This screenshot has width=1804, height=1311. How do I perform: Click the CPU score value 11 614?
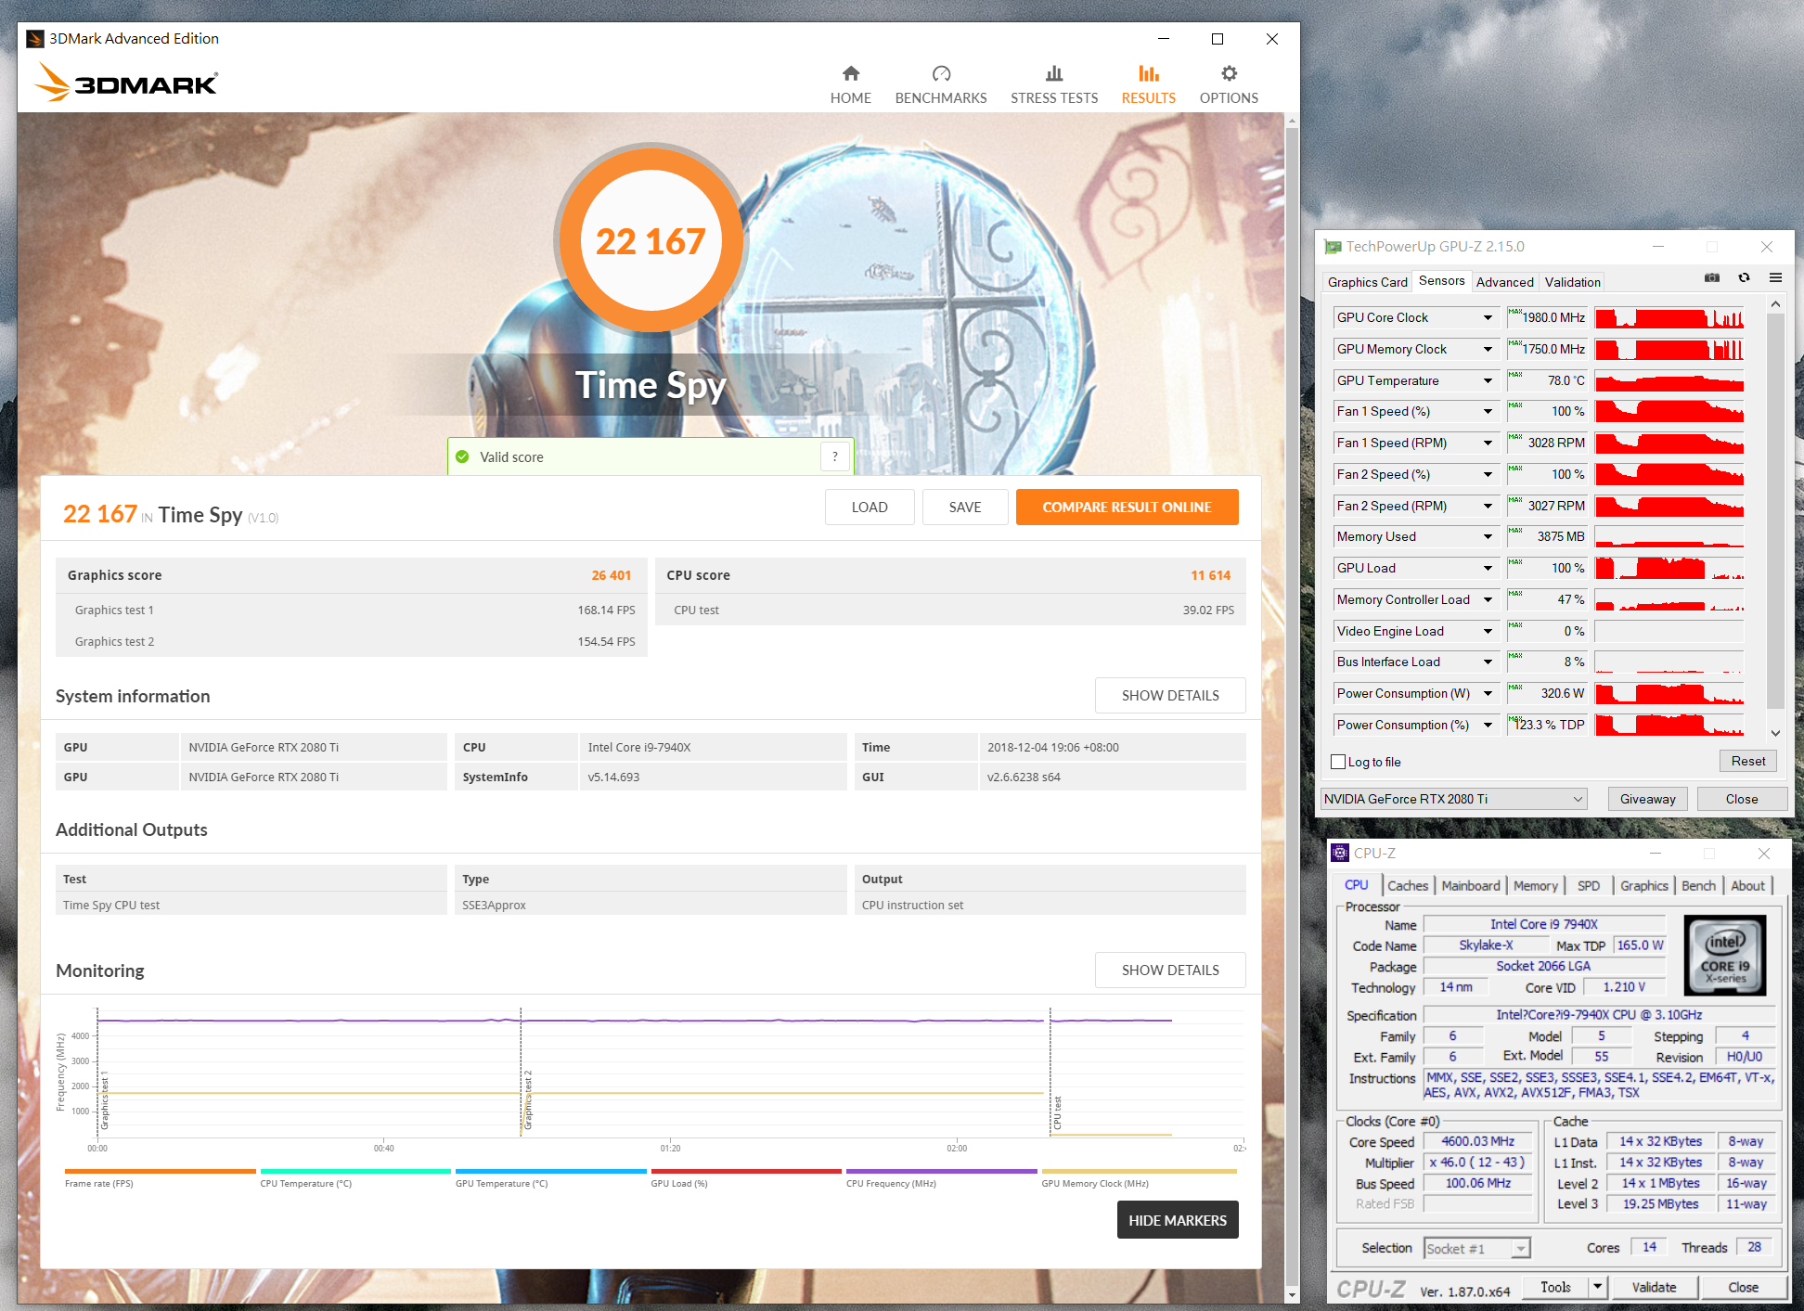point(1210,575)
